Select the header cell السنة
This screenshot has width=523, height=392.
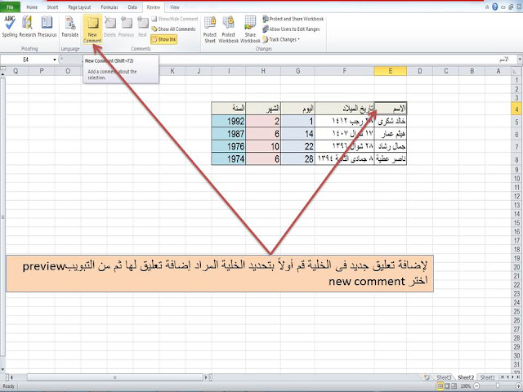click(x=229, y=109)
